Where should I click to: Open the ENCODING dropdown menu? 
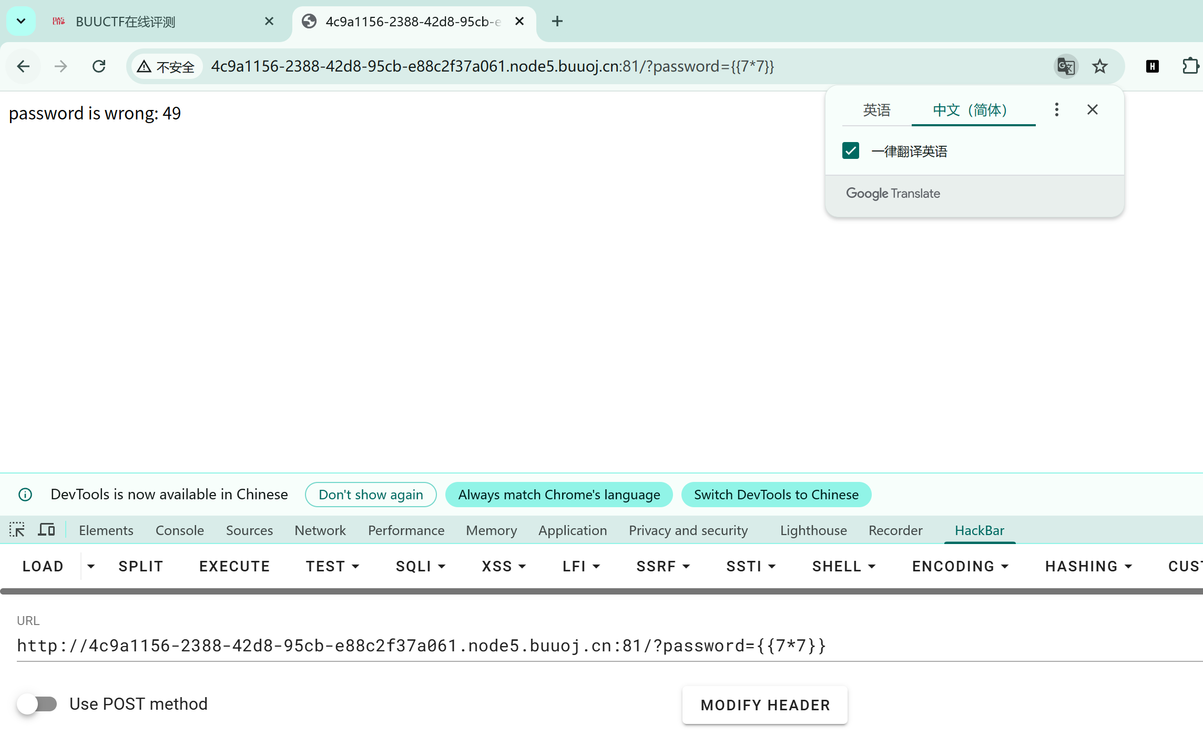pyautogui.click(x=960, y=566)
